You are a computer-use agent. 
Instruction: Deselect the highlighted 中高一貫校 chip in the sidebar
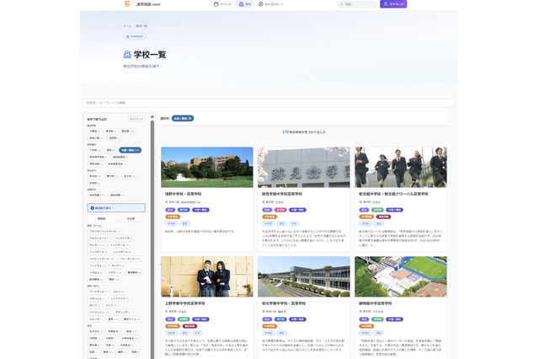pos(130,150)
